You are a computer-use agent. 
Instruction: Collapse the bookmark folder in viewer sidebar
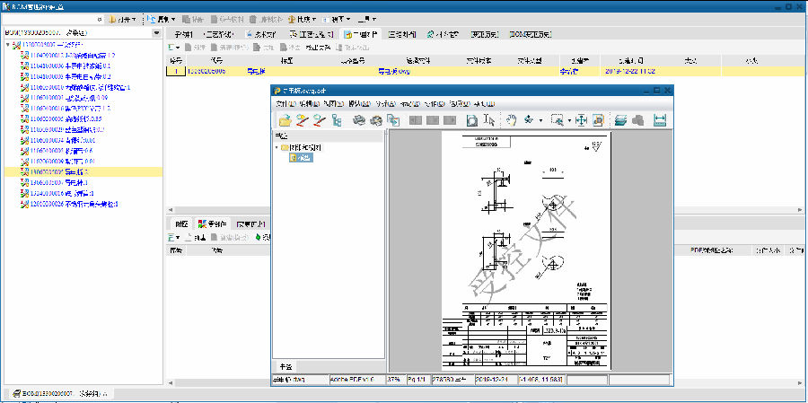coord(277,146)
